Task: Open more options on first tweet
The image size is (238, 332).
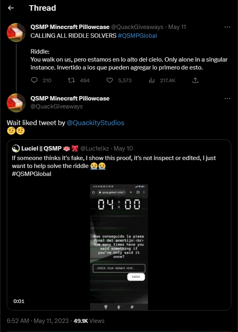Action: (227, 27)
